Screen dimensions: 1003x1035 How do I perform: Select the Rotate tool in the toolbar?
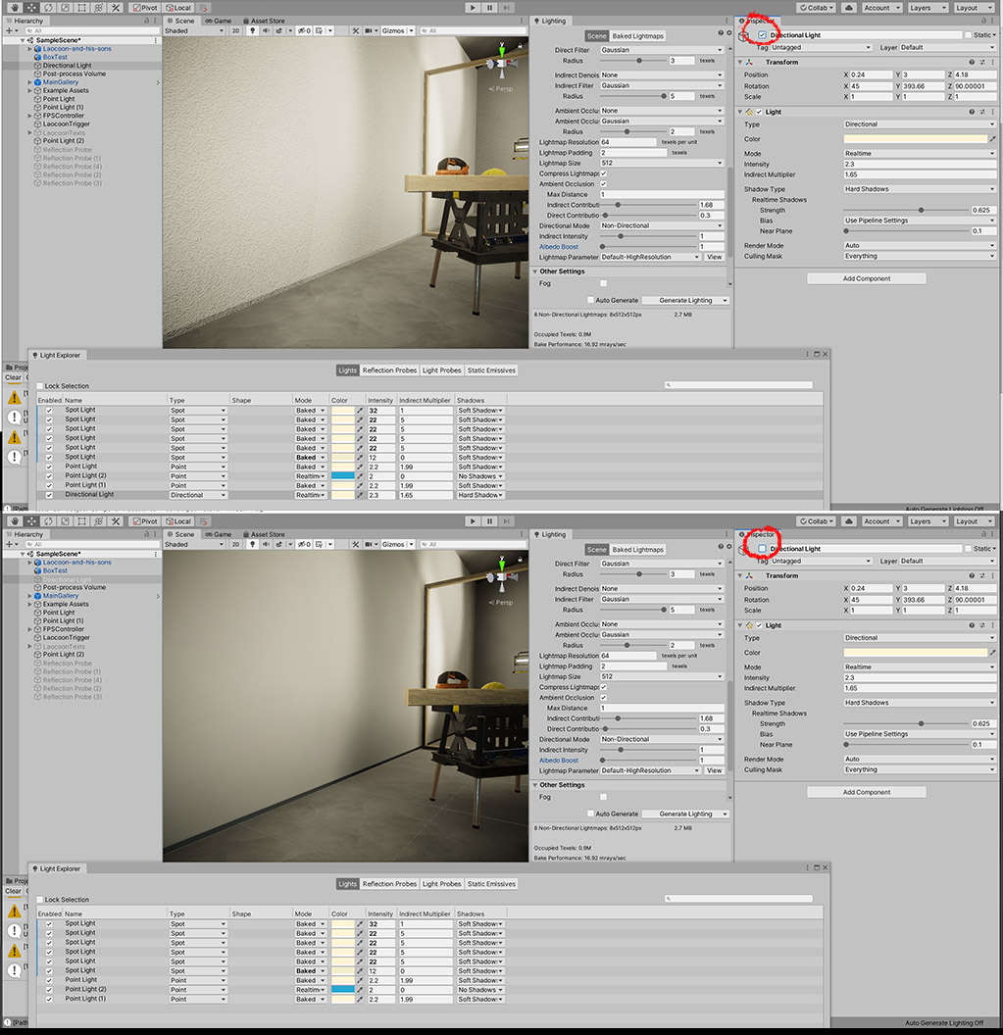[x=48, y=8]
